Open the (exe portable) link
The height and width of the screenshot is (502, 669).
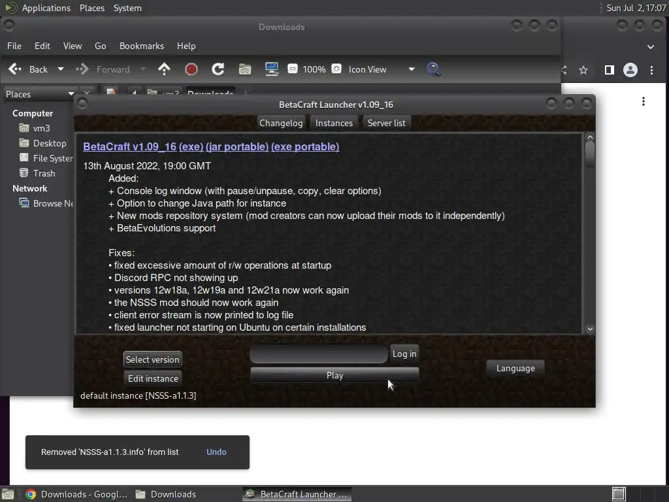click(305, 146)
